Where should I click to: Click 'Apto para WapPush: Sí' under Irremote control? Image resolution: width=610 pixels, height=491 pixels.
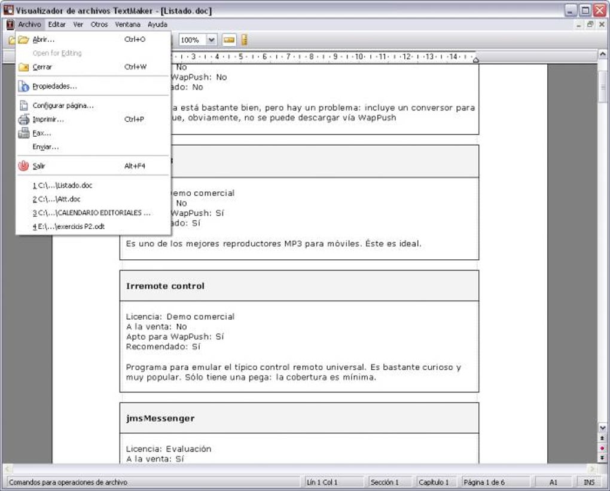click(175, 336)
